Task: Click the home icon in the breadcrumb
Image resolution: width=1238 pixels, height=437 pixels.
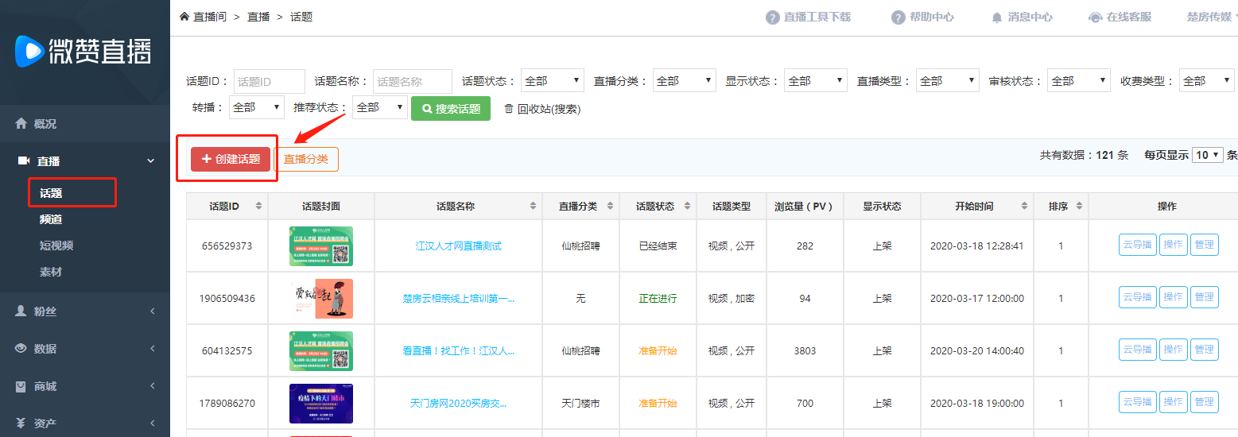Action: coord(184,17)
